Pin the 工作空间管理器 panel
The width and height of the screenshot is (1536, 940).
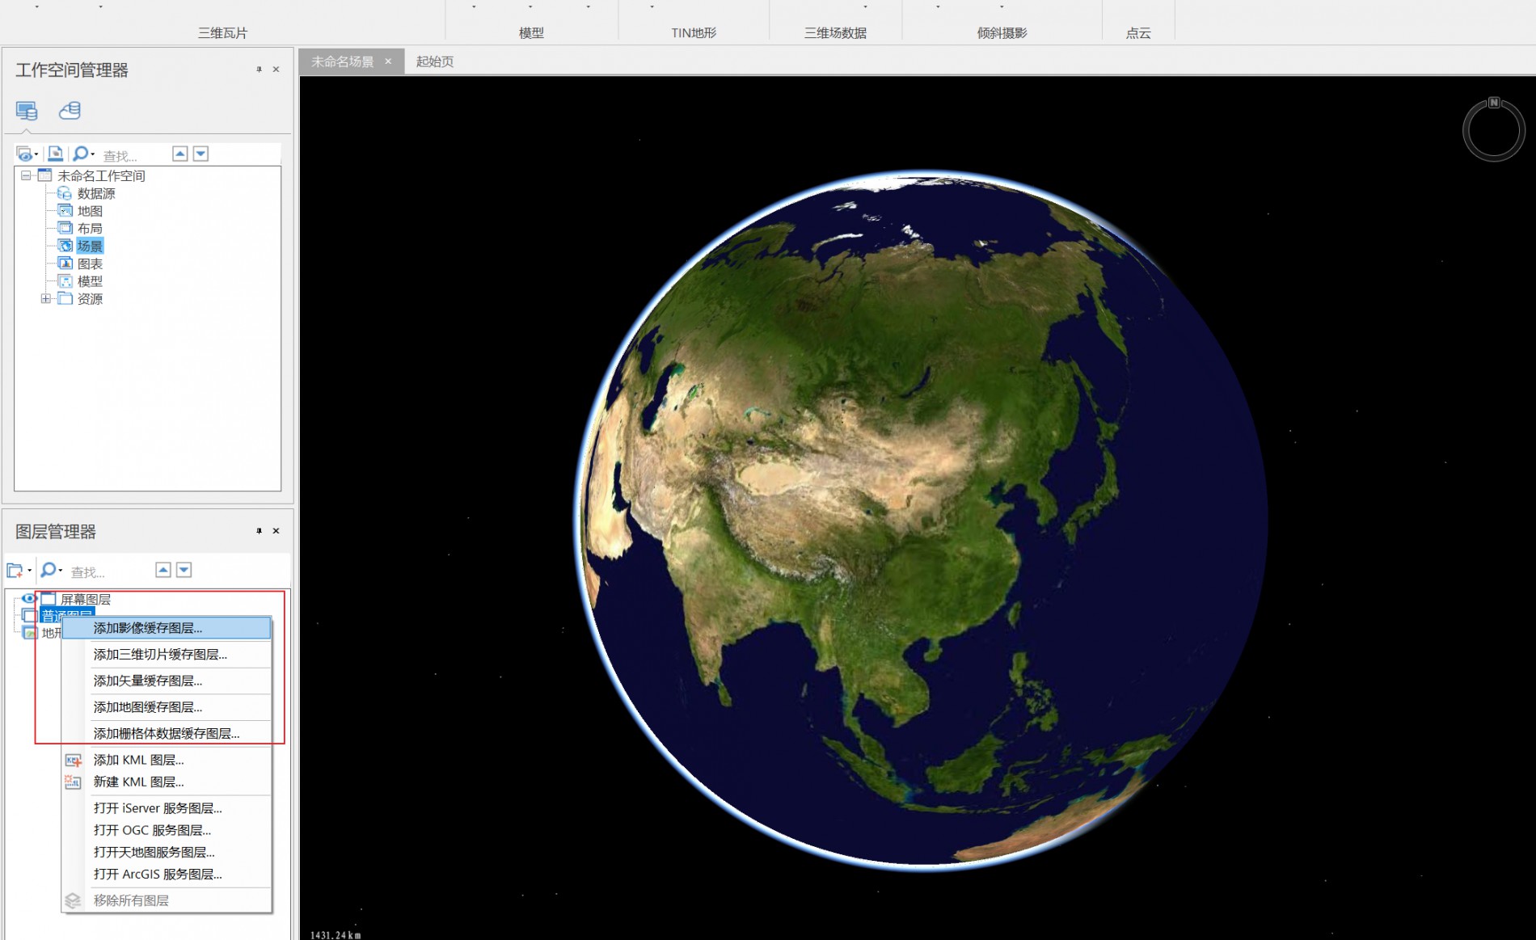259,70
